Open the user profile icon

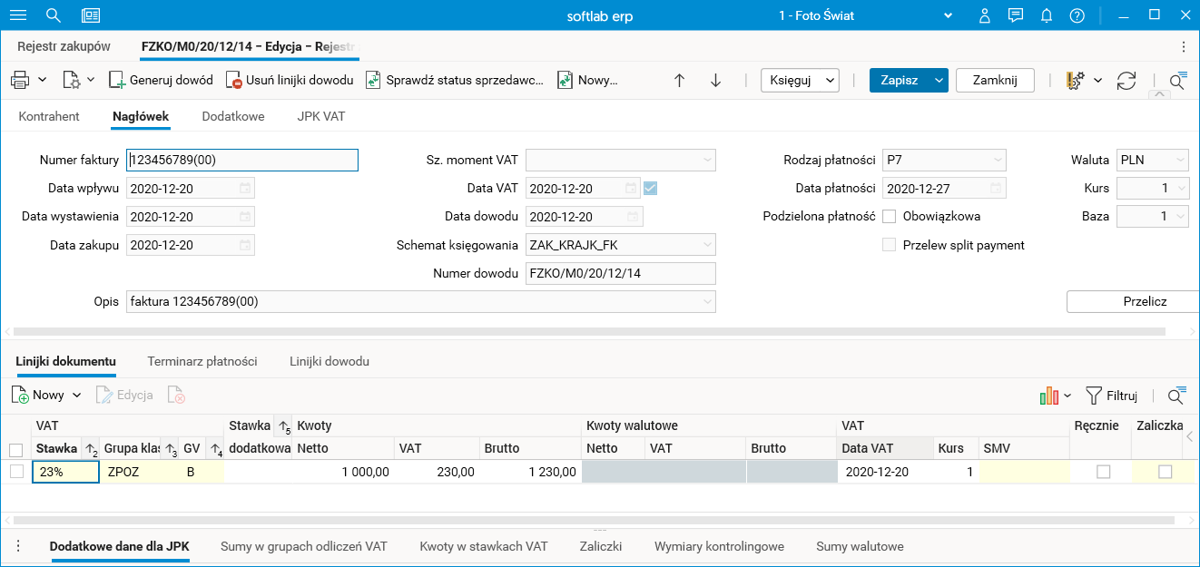coord(985,15)
